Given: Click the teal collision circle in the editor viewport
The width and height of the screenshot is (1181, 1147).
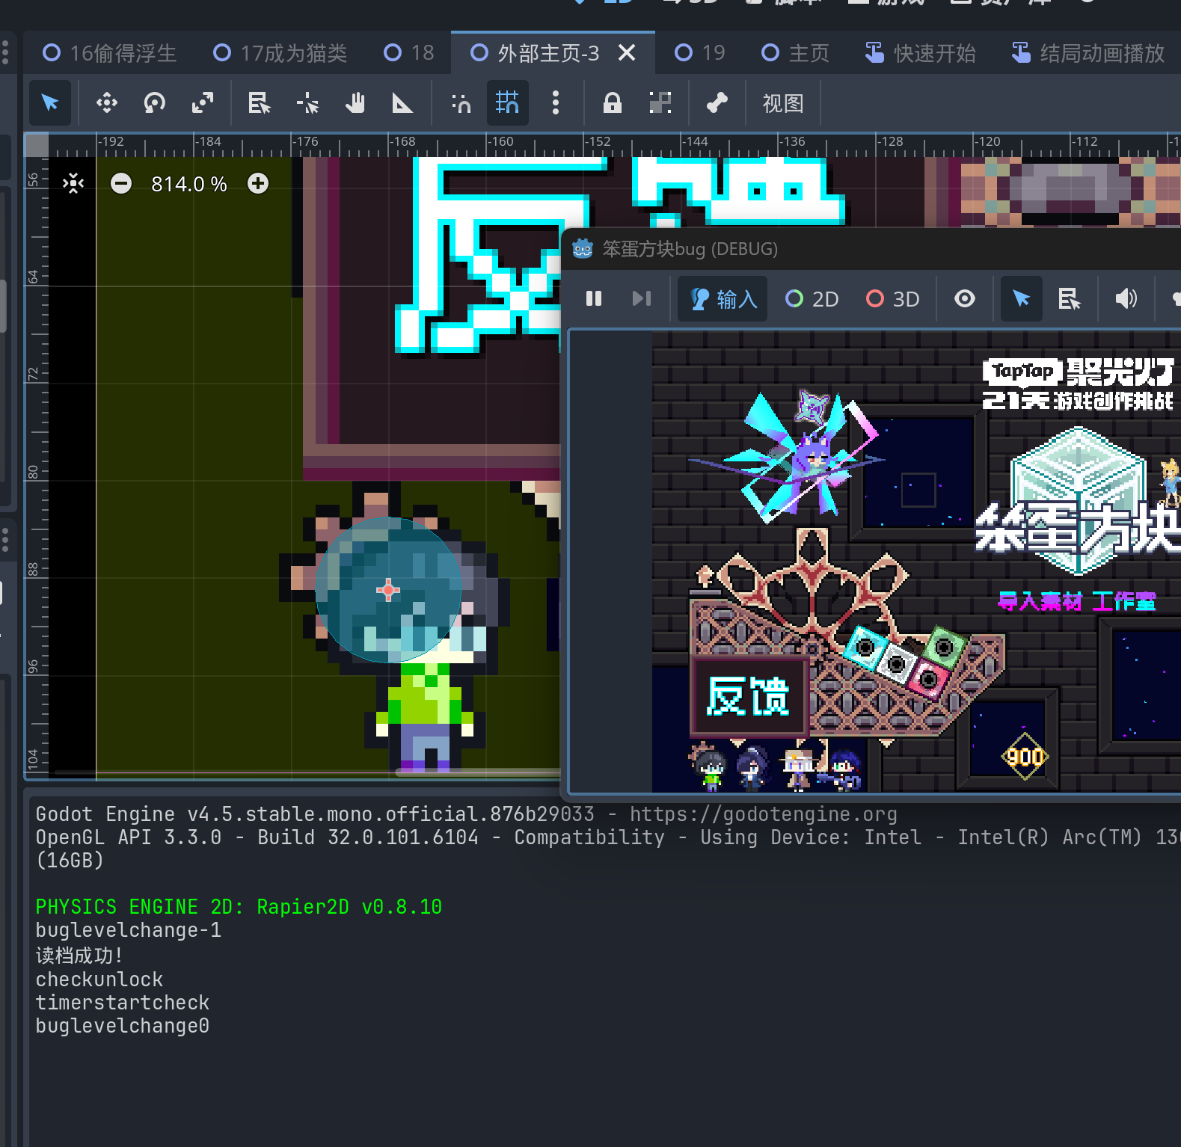Looking at the screenshot, I should (x=388, y=590).
